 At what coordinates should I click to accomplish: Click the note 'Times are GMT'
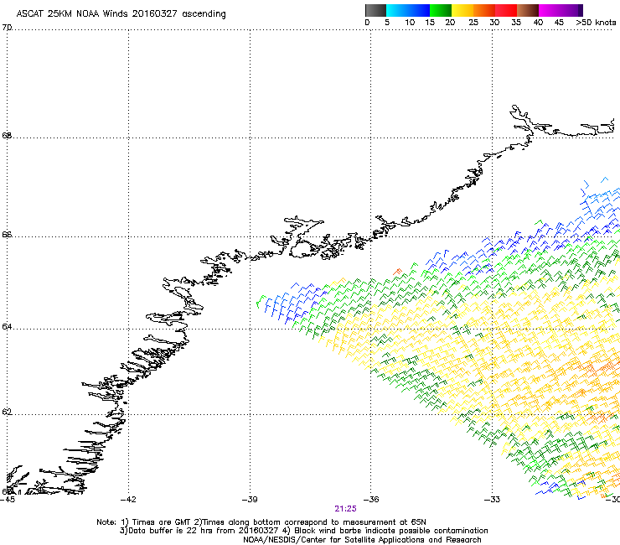click(x=162, y=522)
